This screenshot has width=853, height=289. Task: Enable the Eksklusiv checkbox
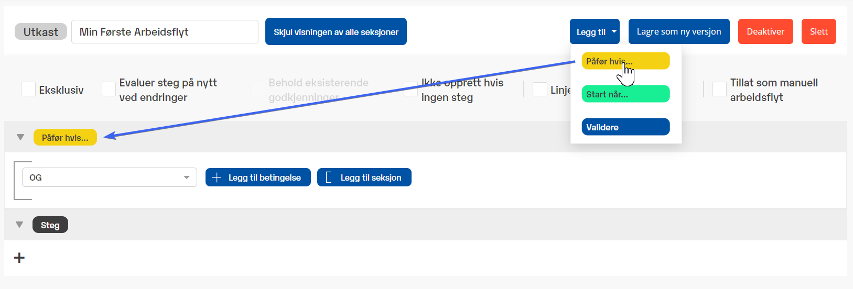point(28,90)
